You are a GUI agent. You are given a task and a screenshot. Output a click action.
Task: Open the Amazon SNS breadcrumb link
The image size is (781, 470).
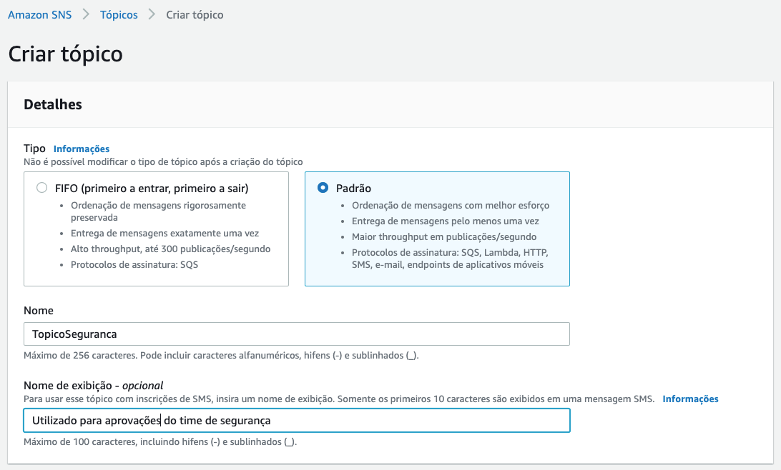coord(40,15)
